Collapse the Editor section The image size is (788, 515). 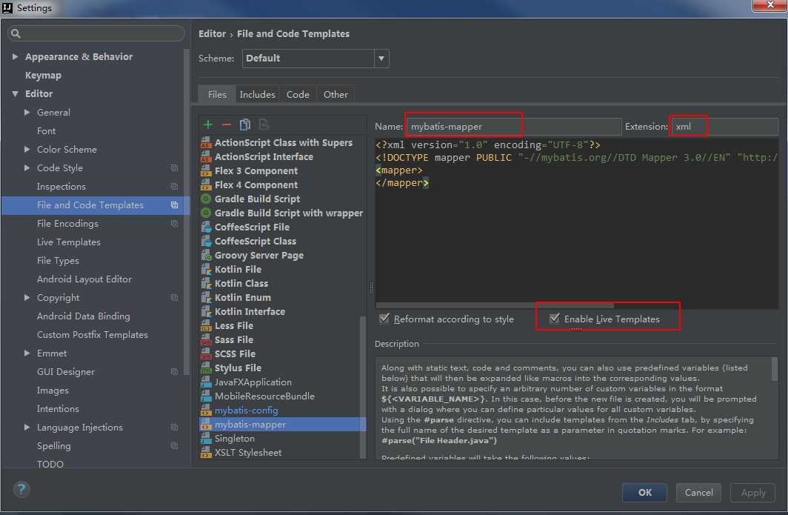click(15, 94)
